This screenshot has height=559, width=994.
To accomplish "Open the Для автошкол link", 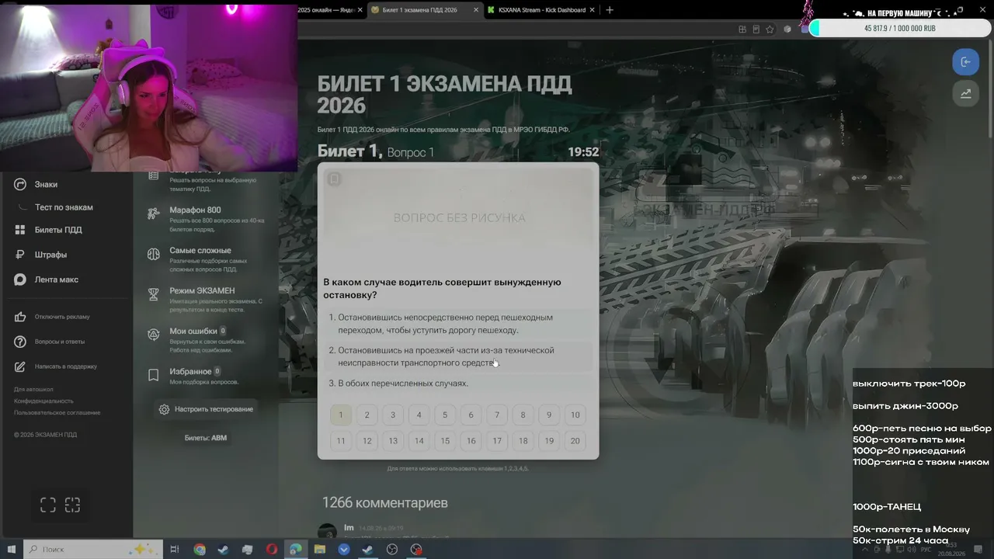I will (33, 389).
